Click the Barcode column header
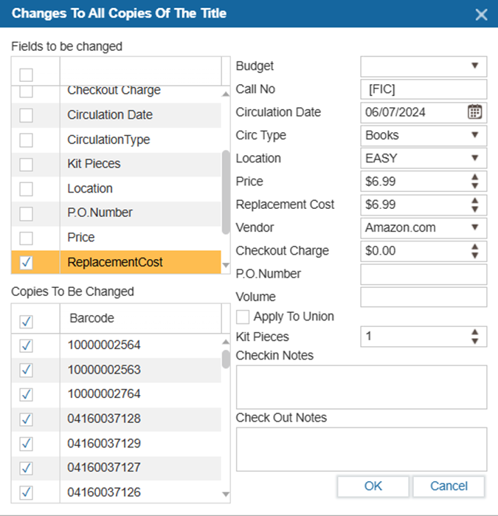498x516 pixels. click(141, 318)
